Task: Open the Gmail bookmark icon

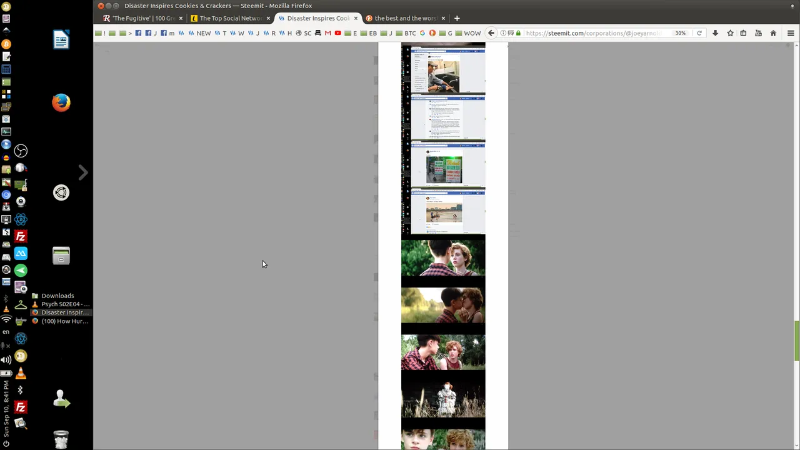Action: (x=327, y=33)
